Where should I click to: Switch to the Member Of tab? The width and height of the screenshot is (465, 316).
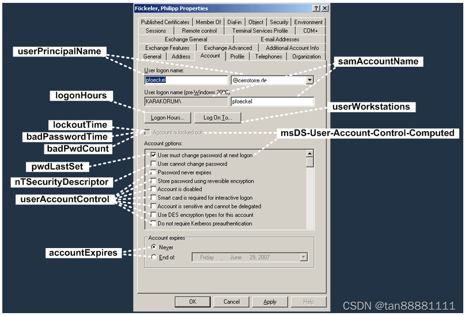click(208, 22)
